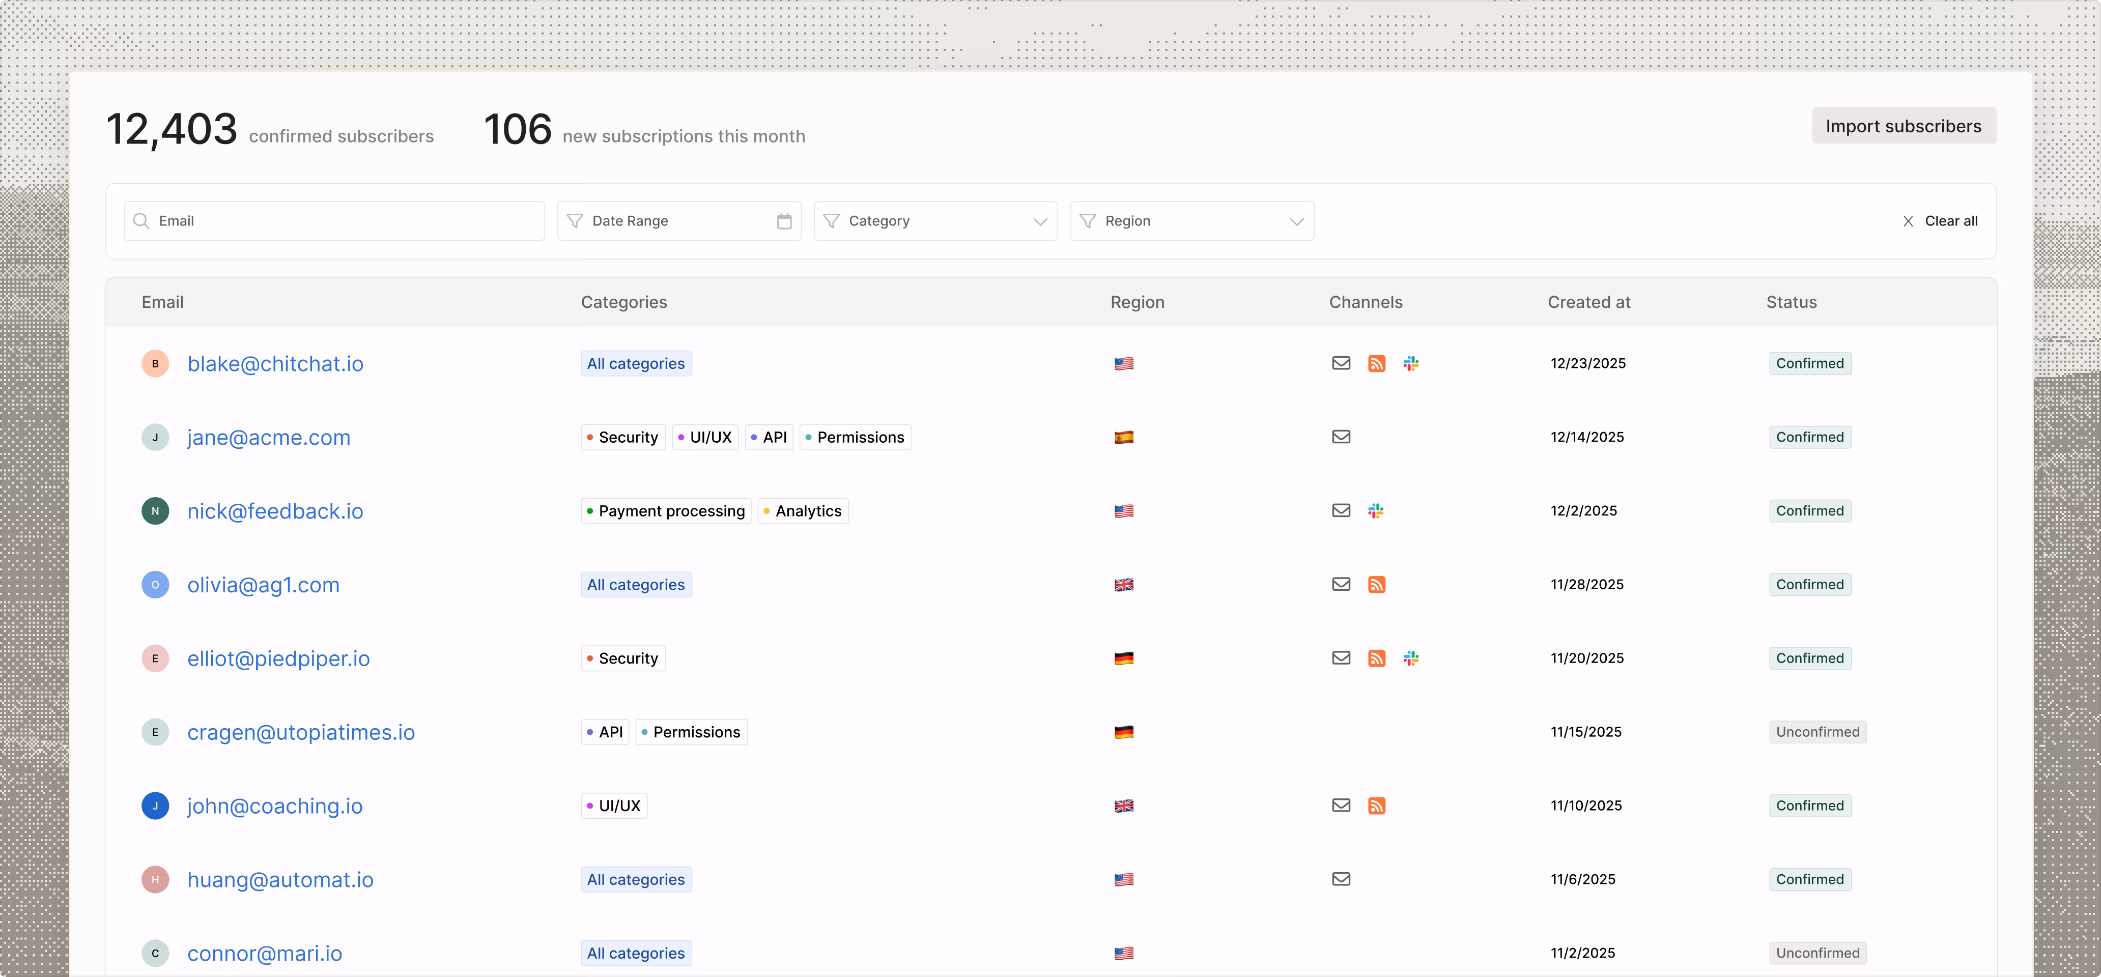
Task: Open the Category filter dropdown
Action: click(935, 221)
